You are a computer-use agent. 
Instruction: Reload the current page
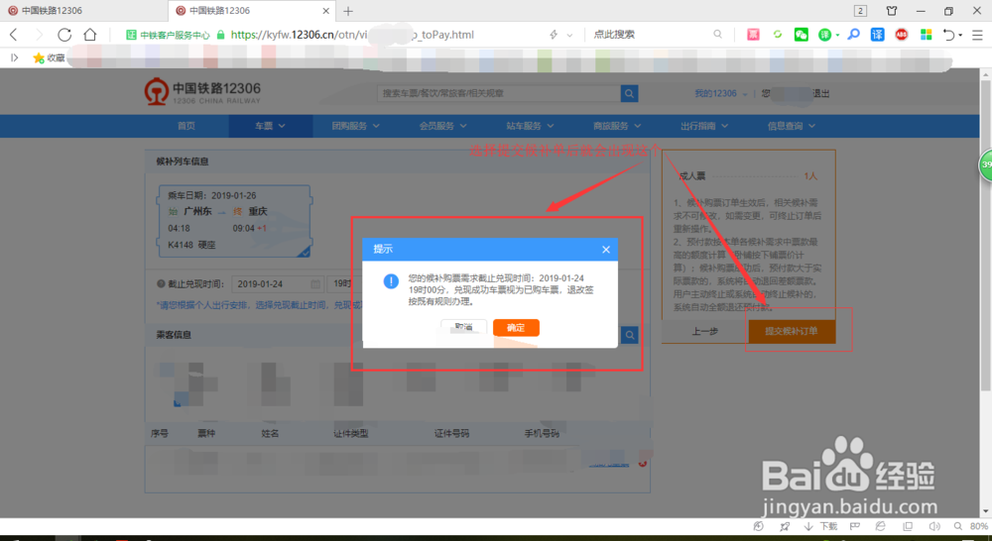pyautogui.click(x=64, y=35)
